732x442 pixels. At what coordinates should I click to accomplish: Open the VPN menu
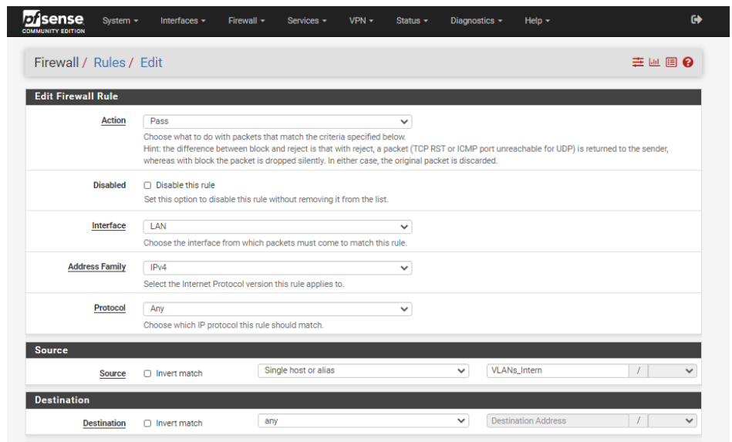tap(360, 21)
